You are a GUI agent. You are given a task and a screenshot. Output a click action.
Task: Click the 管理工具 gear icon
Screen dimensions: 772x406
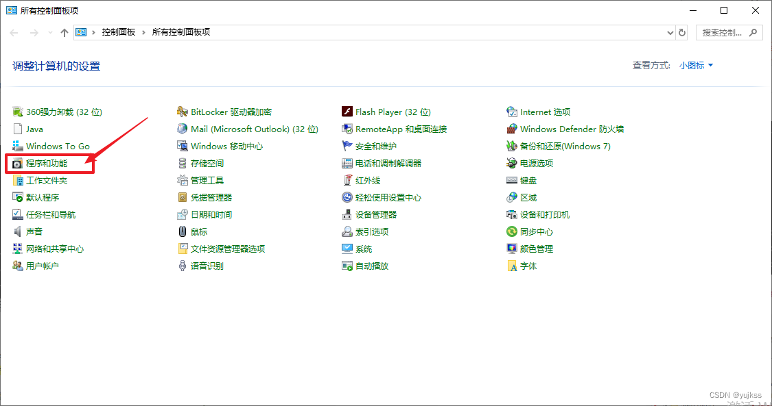(x=183, y=181)
